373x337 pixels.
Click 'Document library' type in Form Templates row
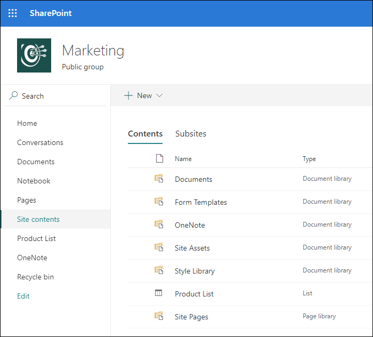[327, 202]
